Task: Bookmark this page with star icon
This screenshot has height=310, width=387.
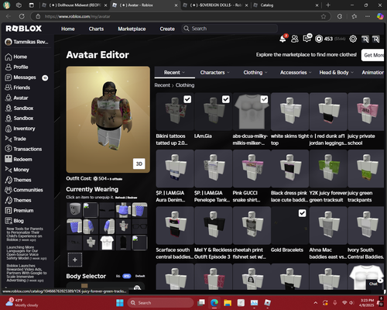Action: pos(324,16)
